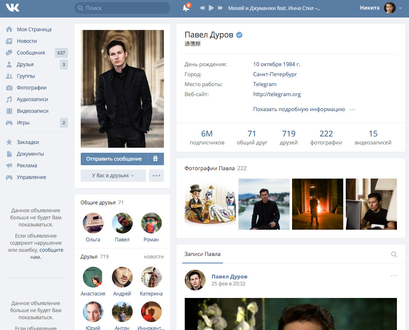Skip to next audio track
The height and width of the screenshot is (330, 409).
click(221, 8)
